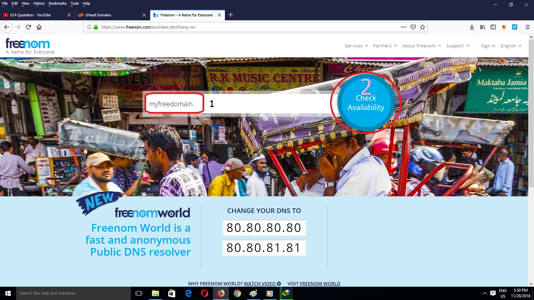This screenshot has width=534, height=300.
Task: Open the View menu
Action: [x=25, y=3]
